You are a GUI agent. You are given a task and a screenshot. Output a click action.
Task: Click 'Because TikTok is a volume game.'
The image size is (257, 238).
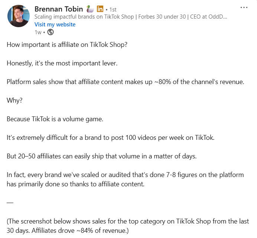(x=55, y=119)
